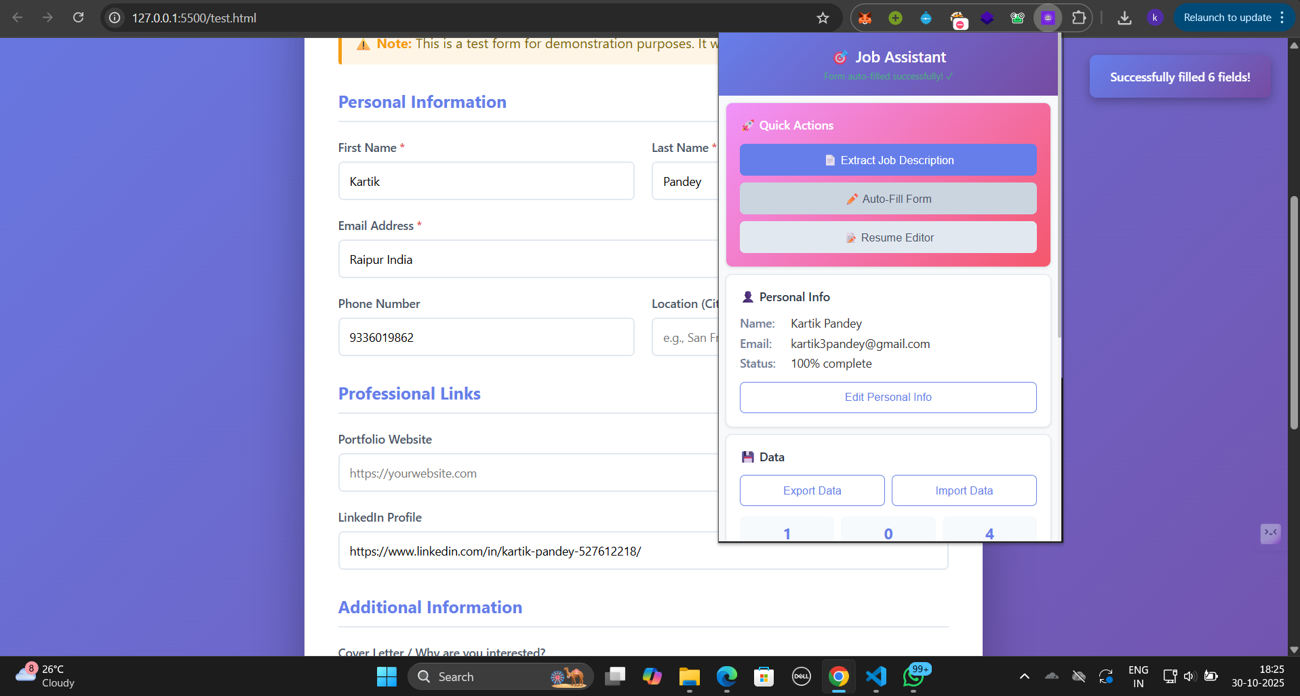Launch Copilot from the taskbar
The image size is (1300, 696).
(652, 676)
